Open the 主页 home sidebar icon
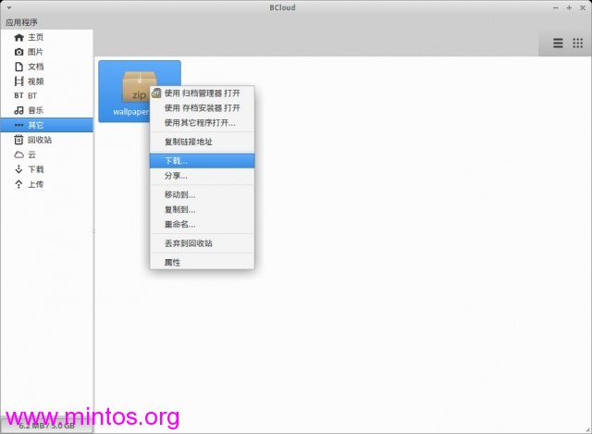 (x=18, y=37)
